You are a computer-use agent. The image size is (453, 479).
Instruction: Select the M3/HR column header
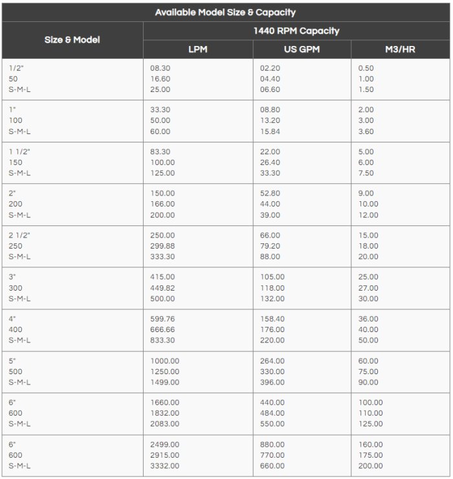click(x=399, y=50)
